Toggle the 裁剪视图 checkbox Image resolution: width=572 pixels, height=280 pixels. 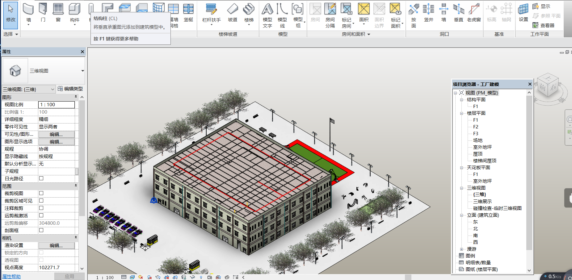click(x=41, y=193)
